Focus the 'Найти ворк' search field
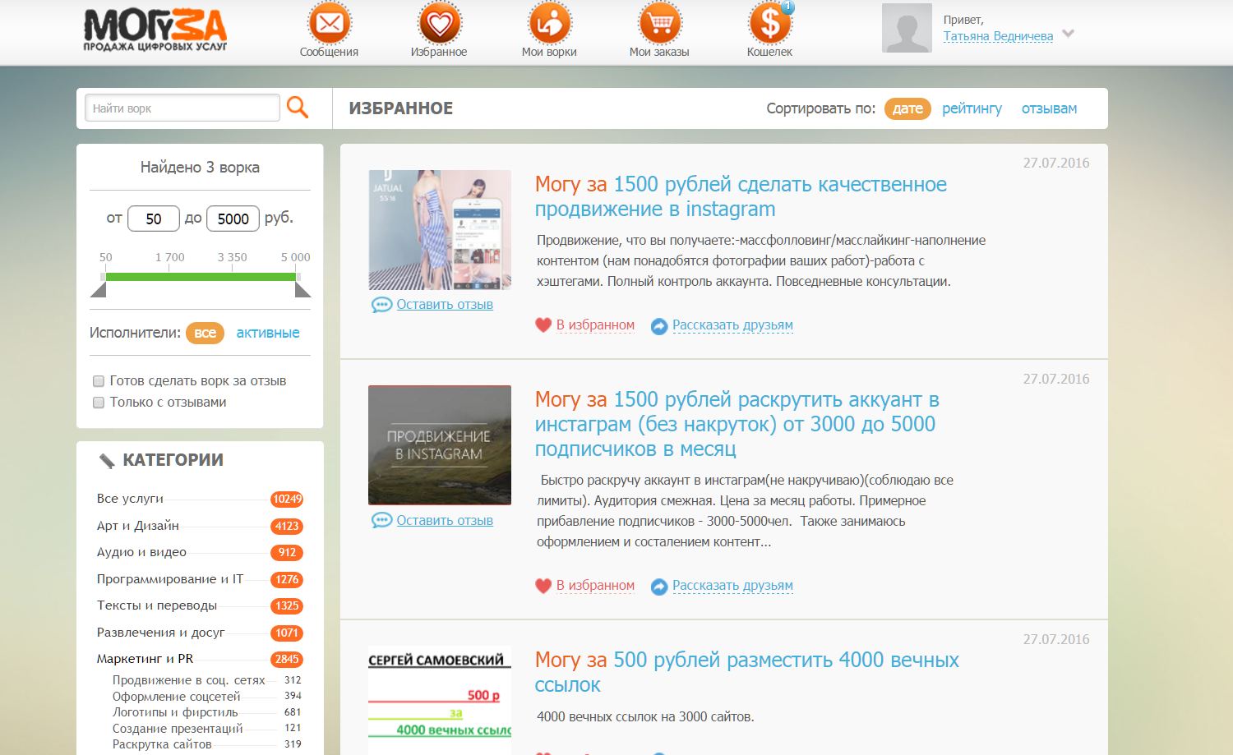This screenshot has height=755, width=1233. (182, 108)
